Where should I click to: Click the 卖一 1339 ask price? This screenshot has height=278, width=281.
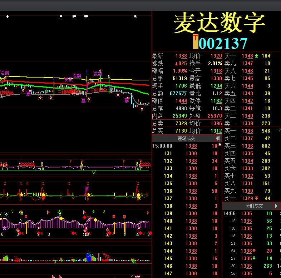coord(247,123)
